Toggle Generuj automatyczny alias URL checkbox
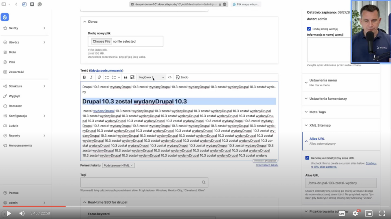 [x=307, y=158]
